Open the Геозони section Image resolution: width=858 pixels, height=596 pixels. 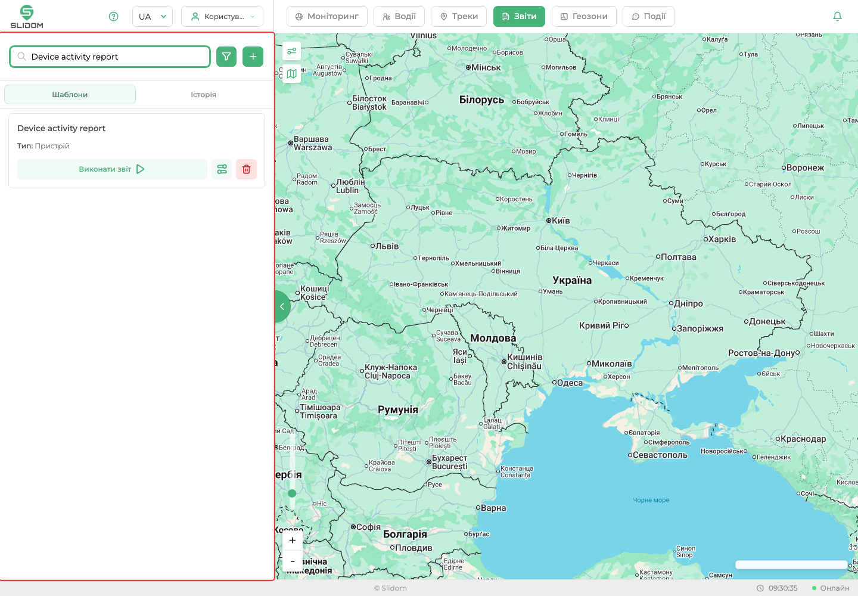tap(584, 17)
